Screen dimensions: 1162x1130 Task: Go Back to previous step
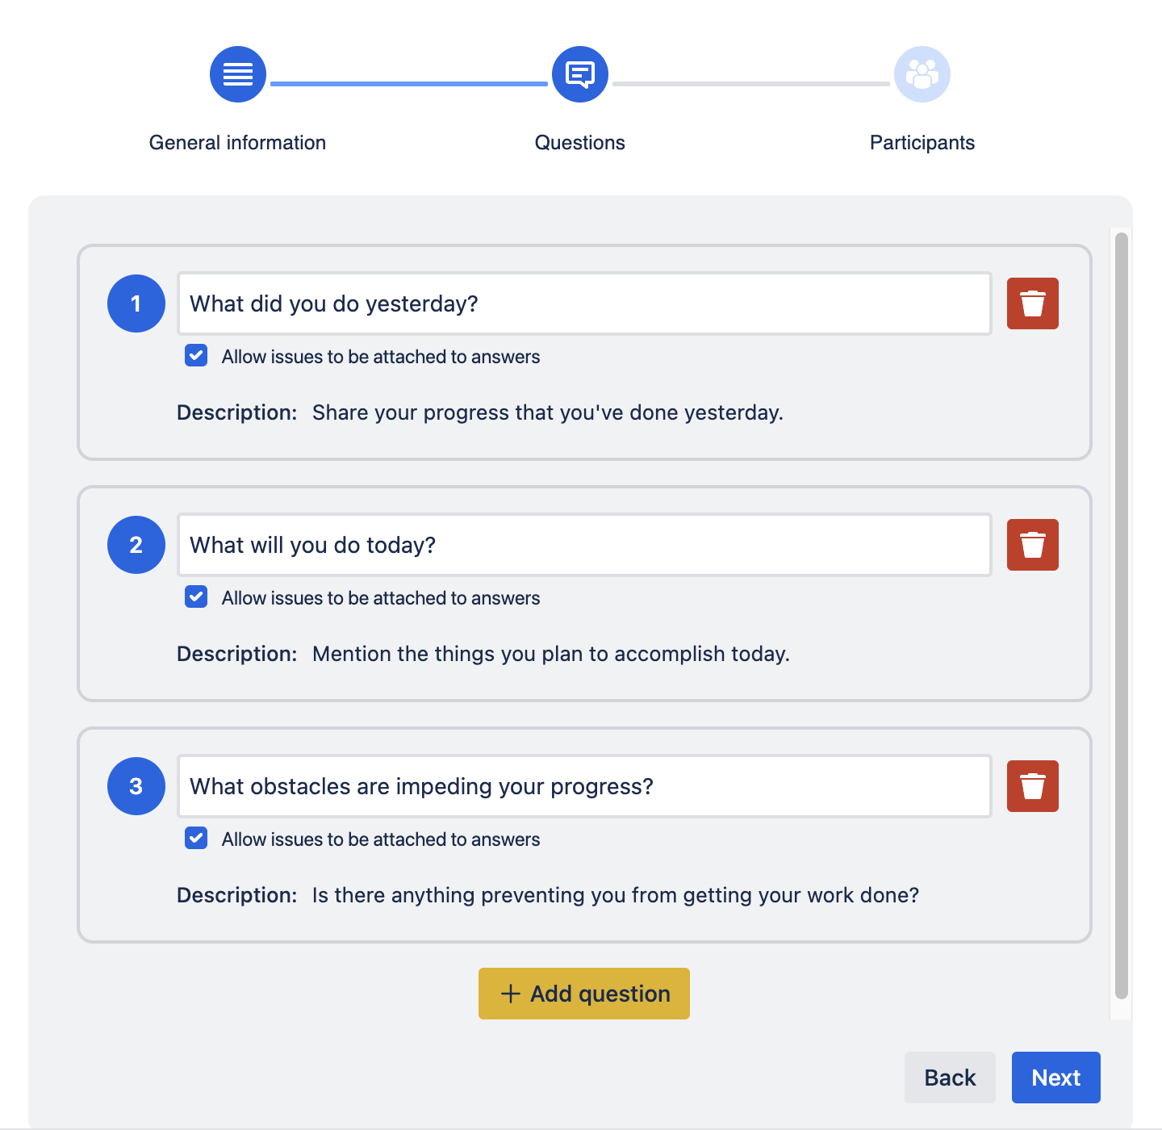pos(950,1078)
